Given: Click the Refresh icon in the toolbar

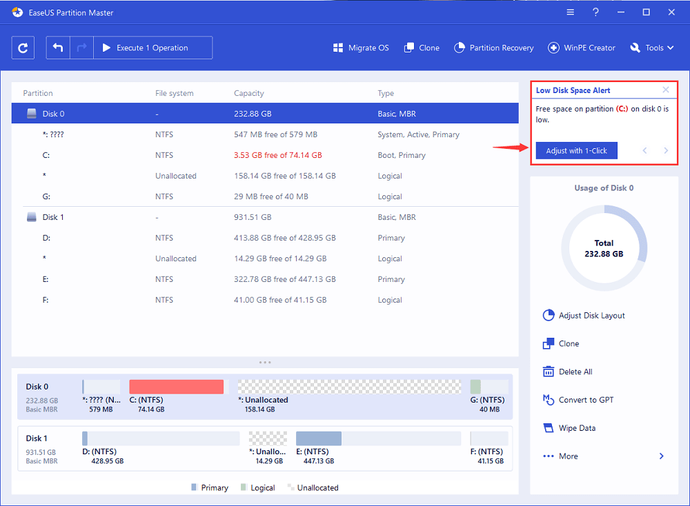Looking at the screenshot, I should tap(23, 48).
